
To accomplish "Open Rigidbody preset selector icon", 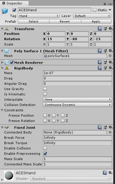I will pos(105,68).
